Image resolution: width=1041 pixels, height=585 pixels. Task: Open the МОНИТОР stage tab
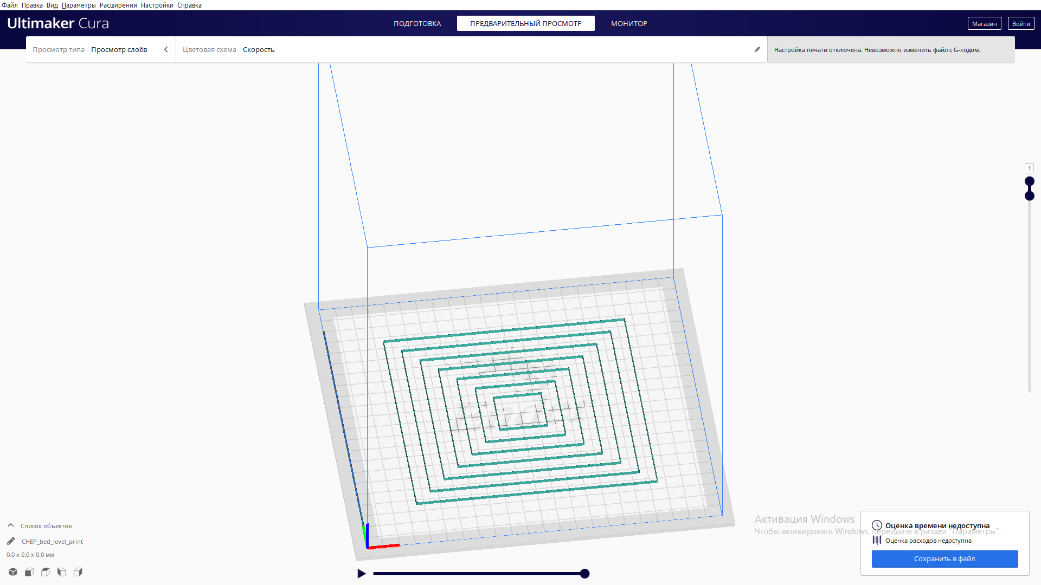click(x=629, y=23)
